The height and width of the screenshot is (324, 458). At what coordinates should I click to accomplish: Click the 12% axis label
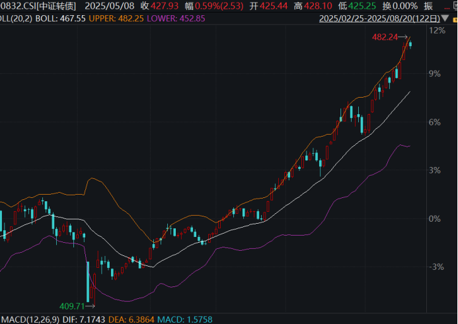(437, 30)
